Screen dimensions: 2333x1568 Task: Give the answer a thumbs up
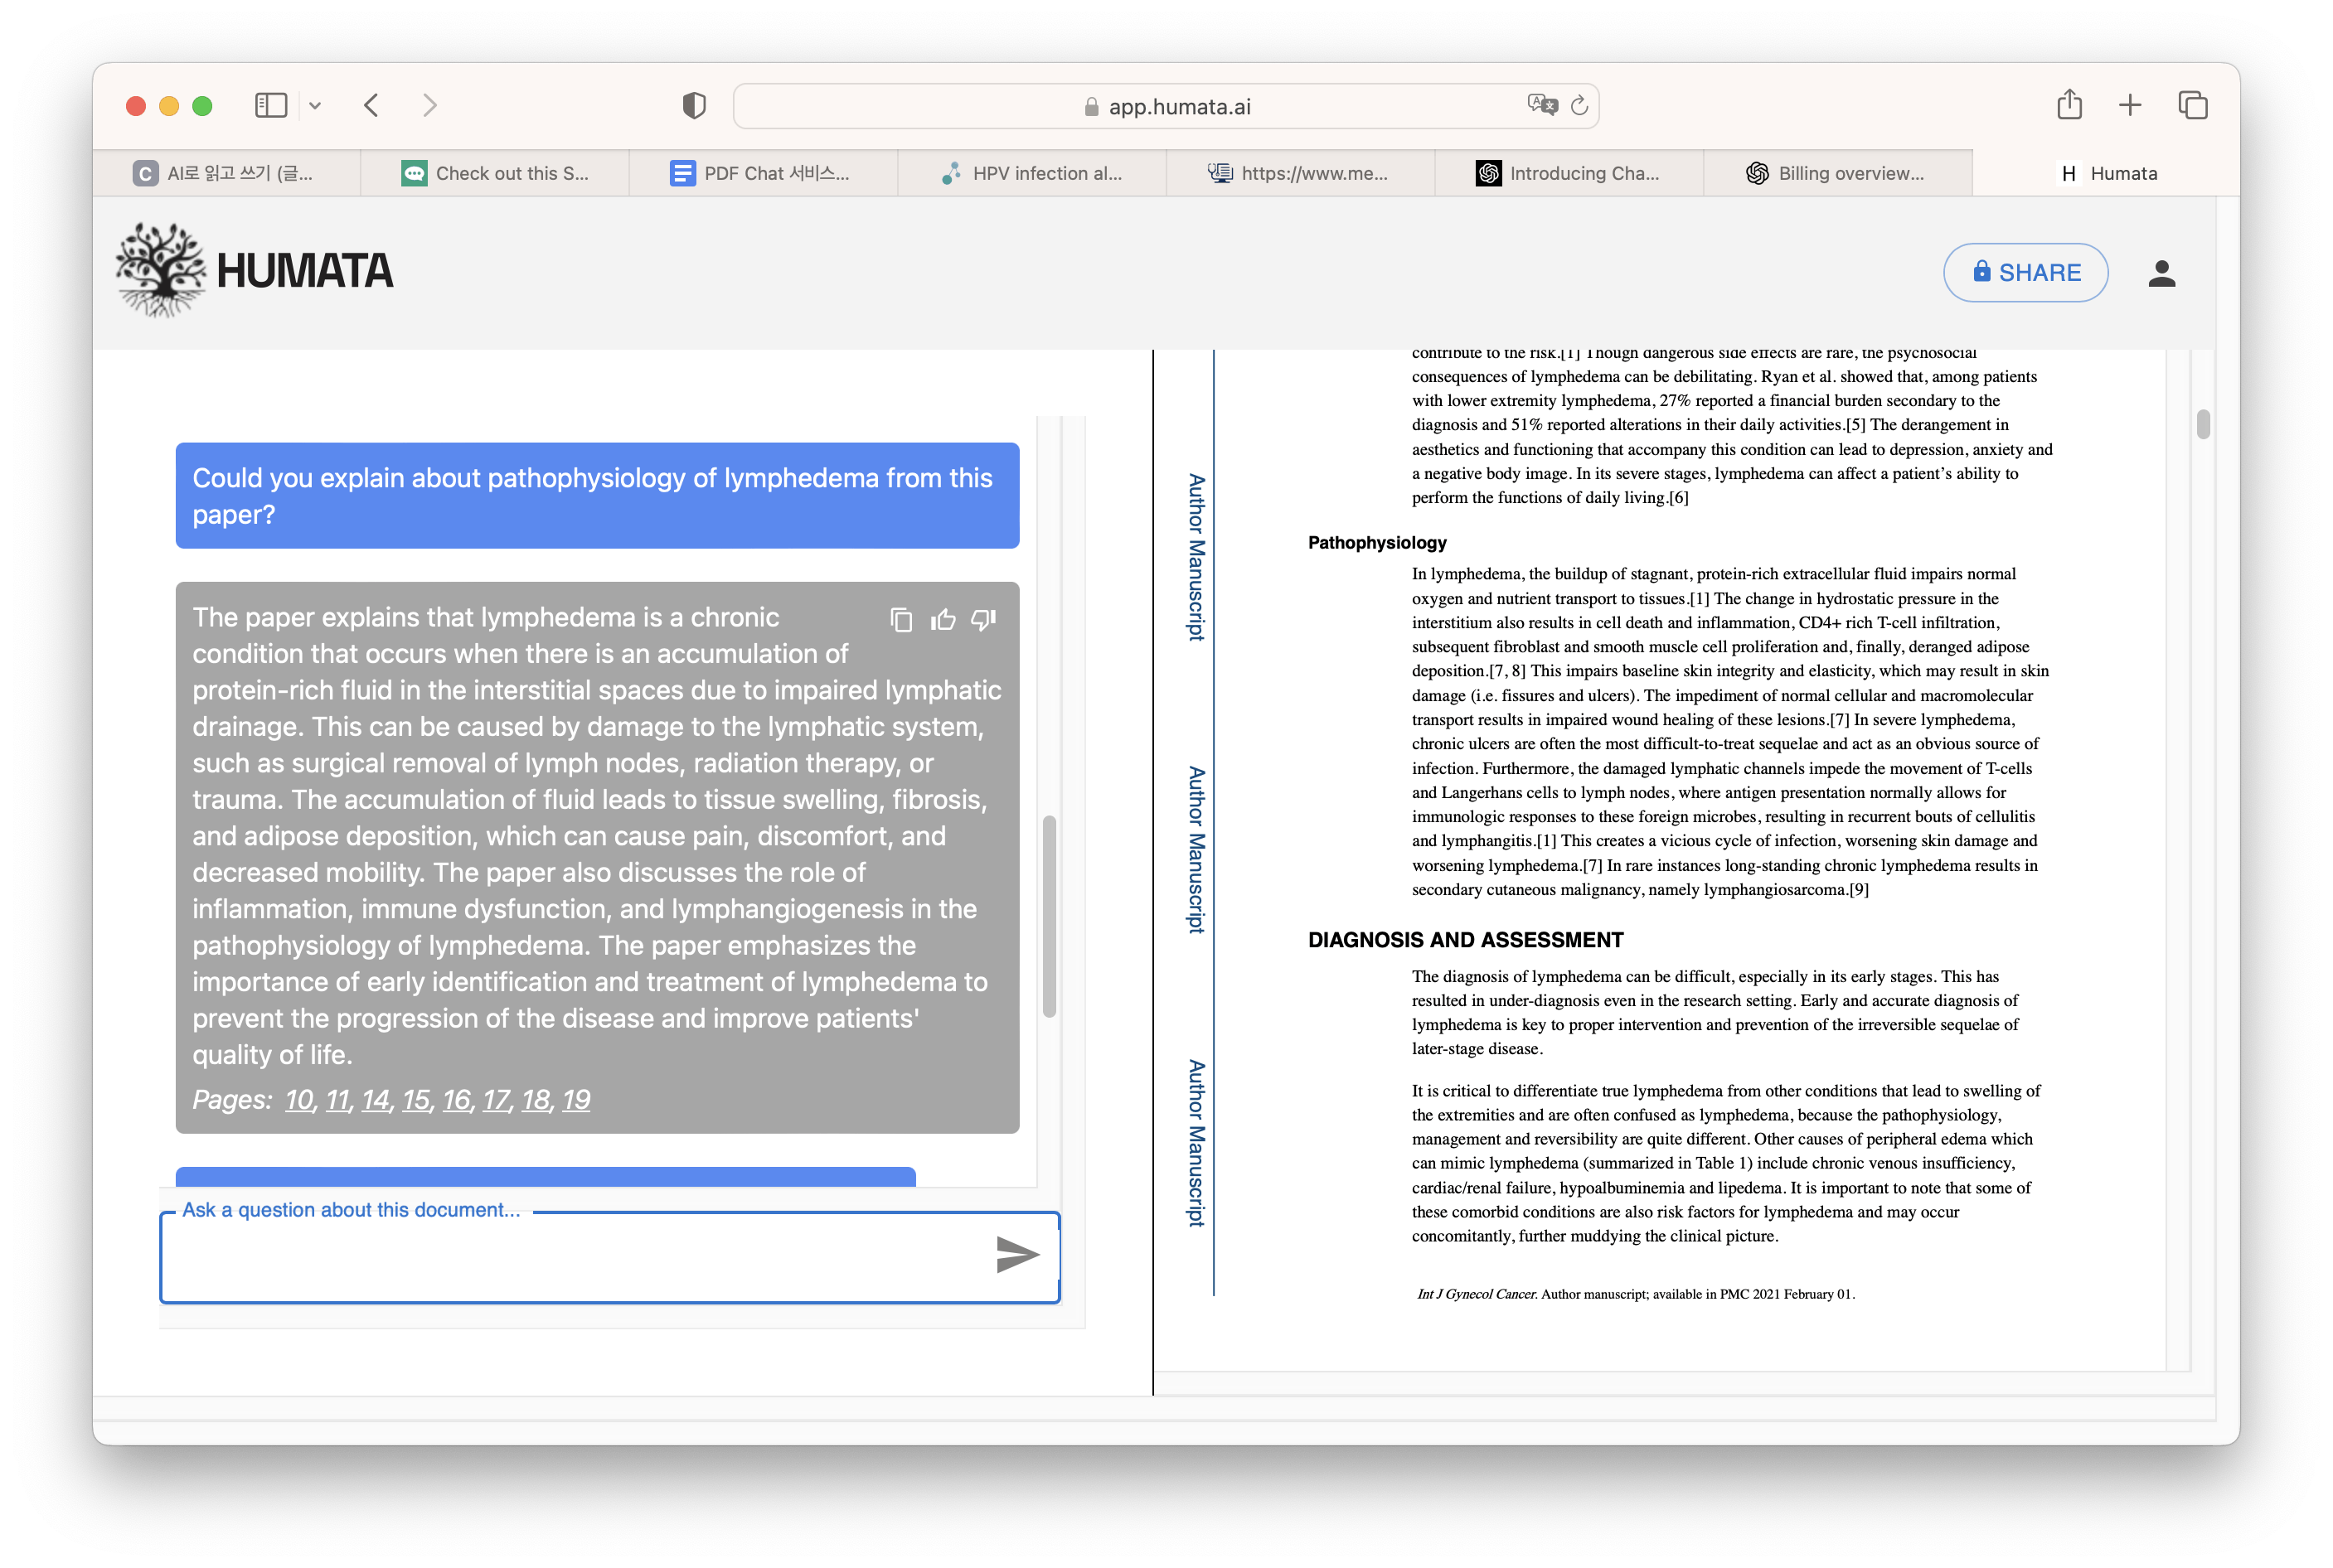(x=943, y=620)
